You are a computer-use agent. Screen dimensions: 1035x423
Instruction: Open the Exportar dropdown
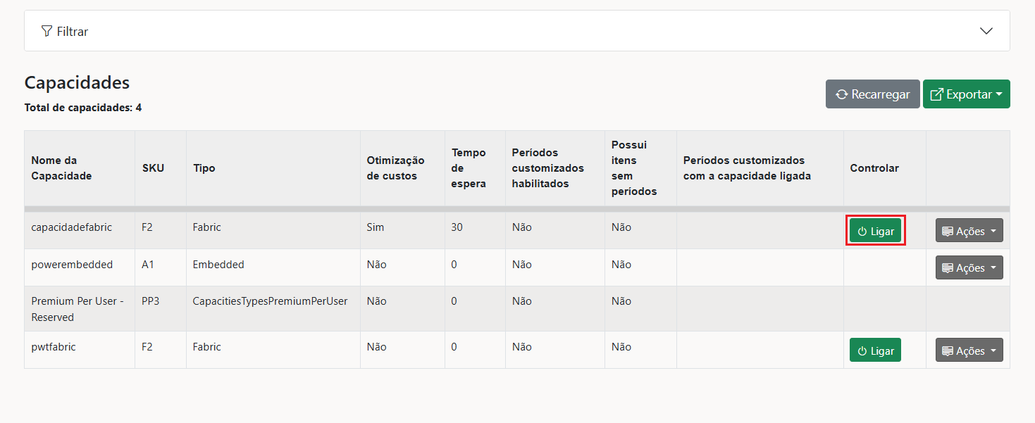tap(966, 94)
